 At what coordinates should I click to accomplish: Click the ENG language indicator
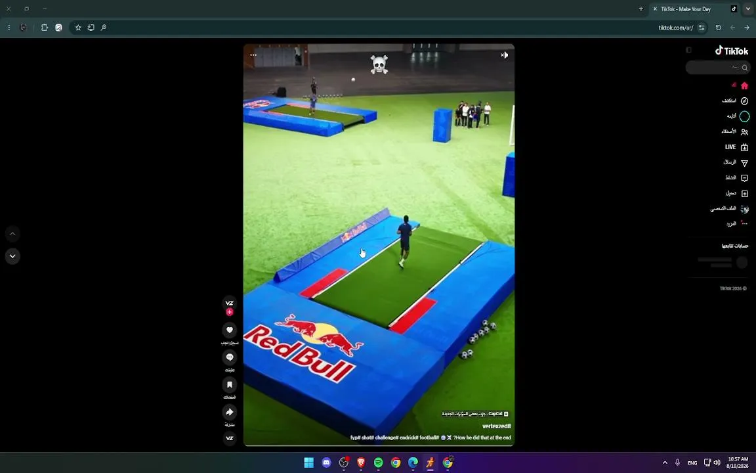point(692,463)
